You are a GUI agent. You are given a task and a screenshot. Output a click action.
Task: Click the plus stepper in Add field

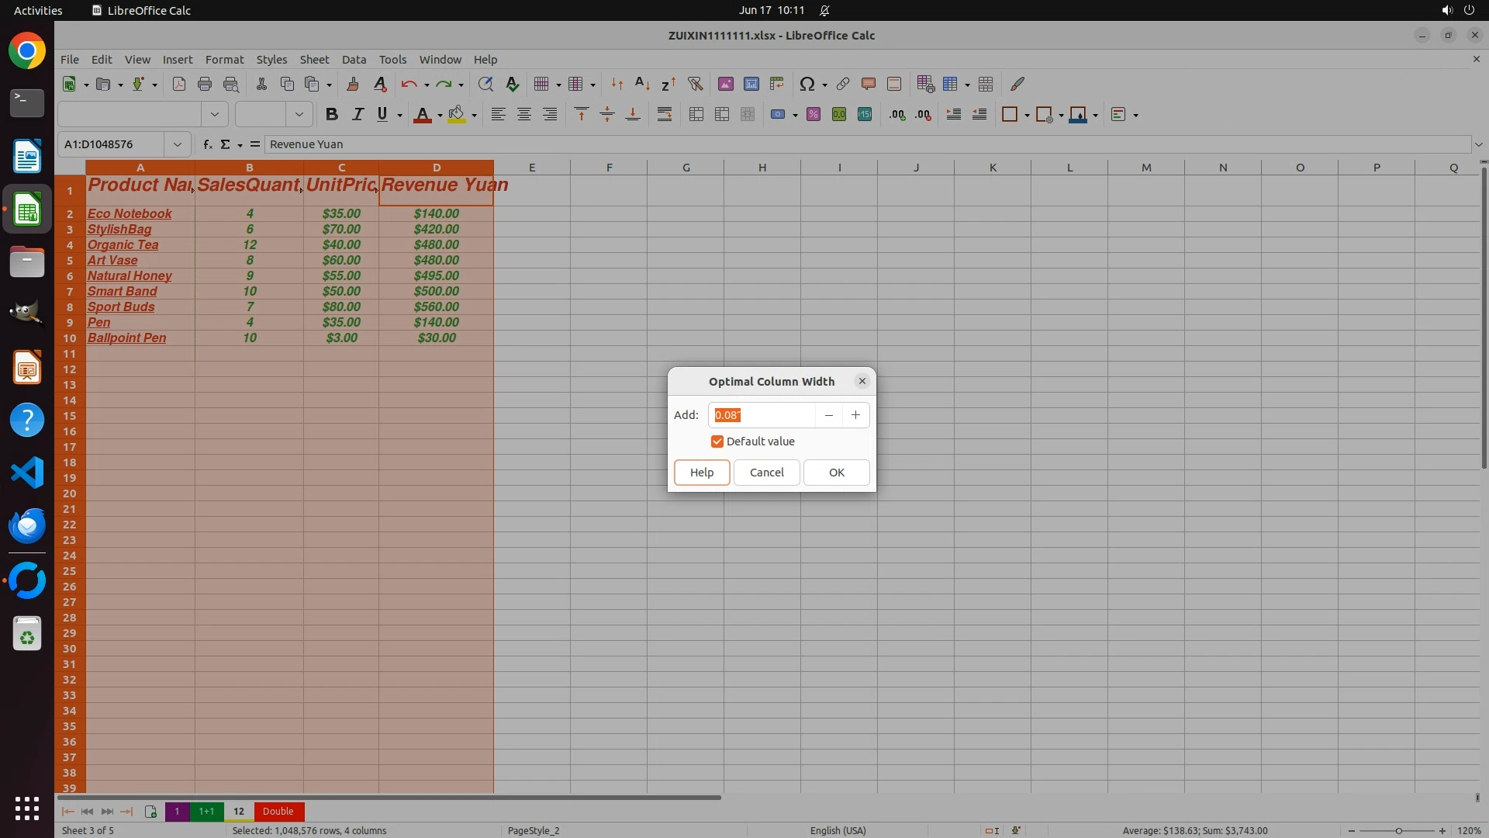tap(855, 415)
